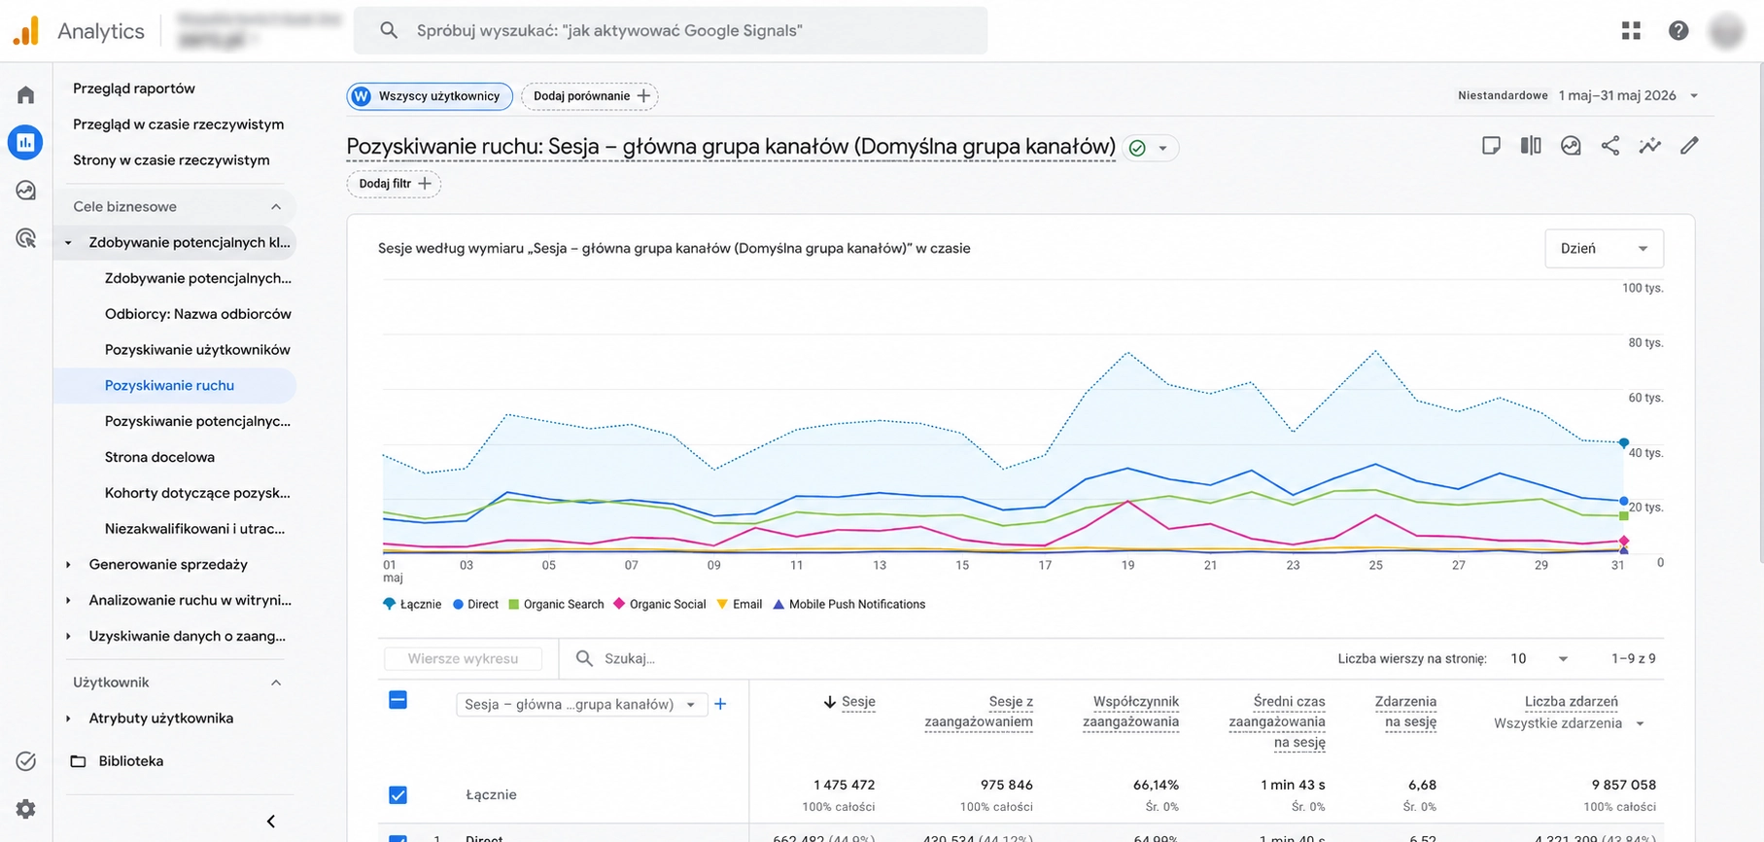Open Przegląd raportów in menu
This screenshot has width=1764, height=842.
(x=134, y=88)
